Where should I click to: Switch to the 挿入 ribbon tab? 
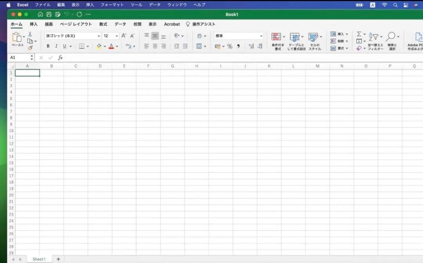tap(34, 24)
